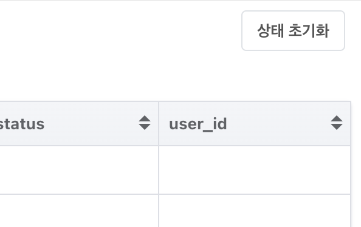Select the status column header label

point(22,124)
